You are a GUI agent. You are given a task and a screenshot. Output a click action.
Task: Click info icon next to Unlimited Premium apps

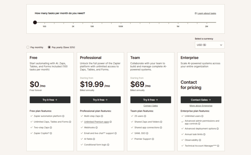click(x=110, y=122)
